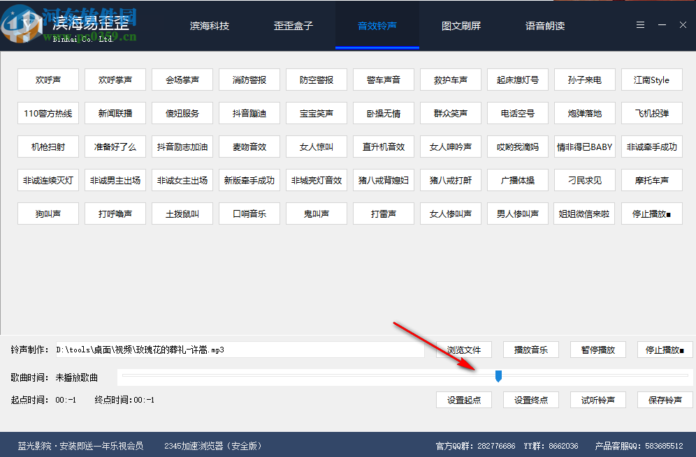Viewport: 696px width, 457px height.
Task: Switch to the 滨海科技 tab
Action: [209, 25]
